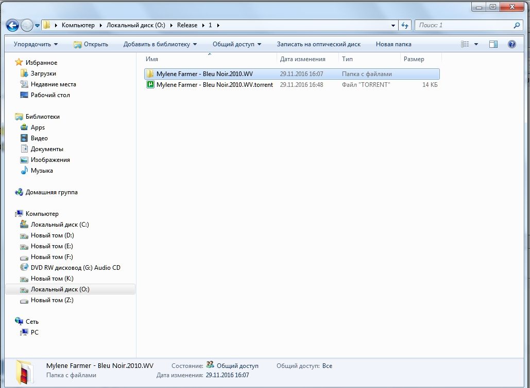Refresh the folder with the refresh icon
The width and height of the screenshot is (530, 388).
coord(405,25)
